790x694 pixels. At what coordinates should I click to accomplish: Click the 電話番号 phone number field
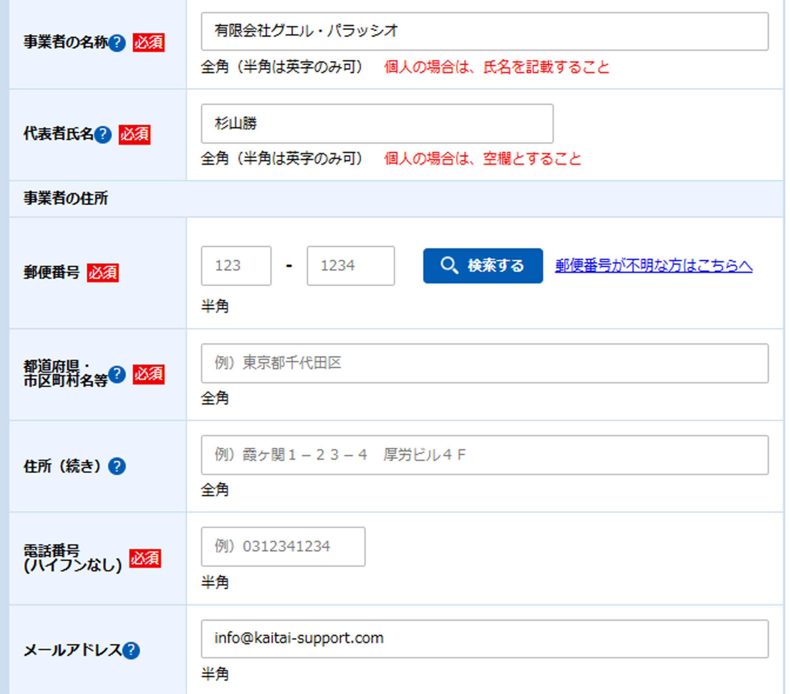click(x=283, y=546)
